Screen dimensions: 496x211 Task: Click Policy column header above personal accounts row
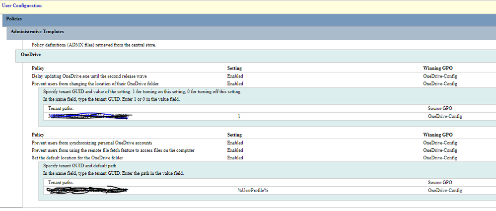click(38, 135)
